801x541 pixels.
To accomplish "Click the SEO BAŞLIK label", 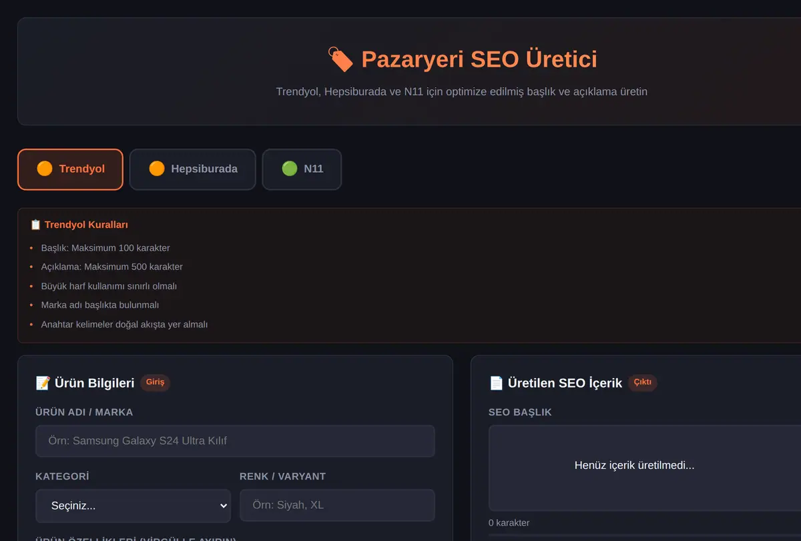I will click(x=520, y=412).
